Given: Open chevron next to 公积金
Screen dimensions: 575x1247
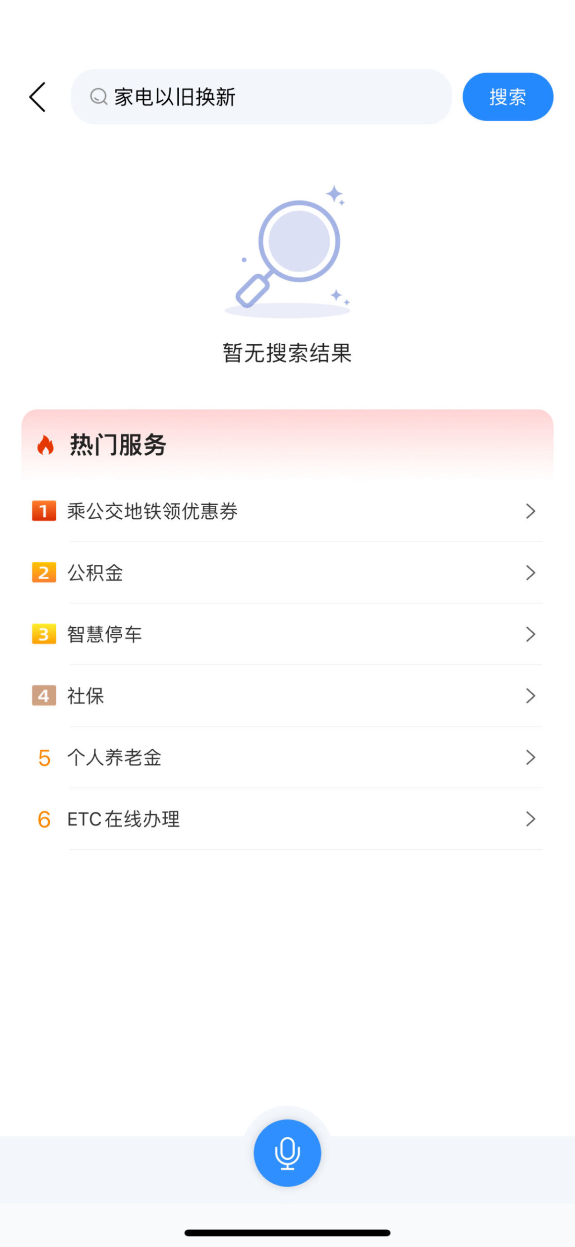Looking at the screenshot, I should 530,572.
